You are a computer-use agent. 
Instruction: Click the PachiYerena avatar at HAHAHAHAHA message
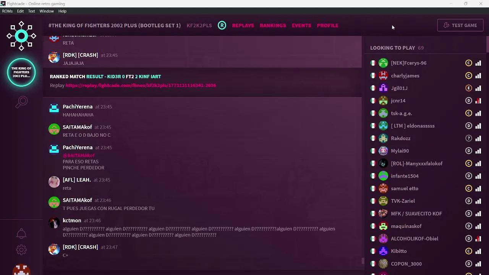click(x=54, y=109)
